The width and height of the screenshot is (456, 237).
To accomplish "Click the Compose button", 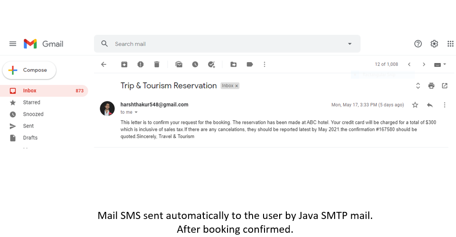I will [29, 70].
